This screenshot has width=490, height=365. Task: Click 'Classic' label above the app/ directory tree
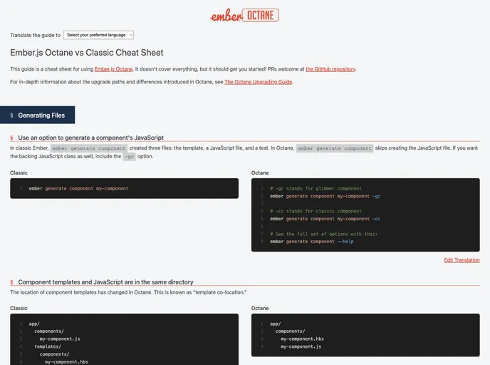coord(19,308)
